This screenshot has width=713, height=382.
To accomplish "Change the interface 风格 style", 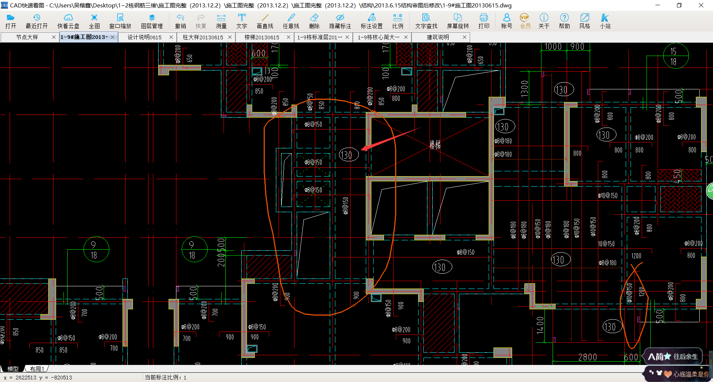I will (x=585, y=21).
